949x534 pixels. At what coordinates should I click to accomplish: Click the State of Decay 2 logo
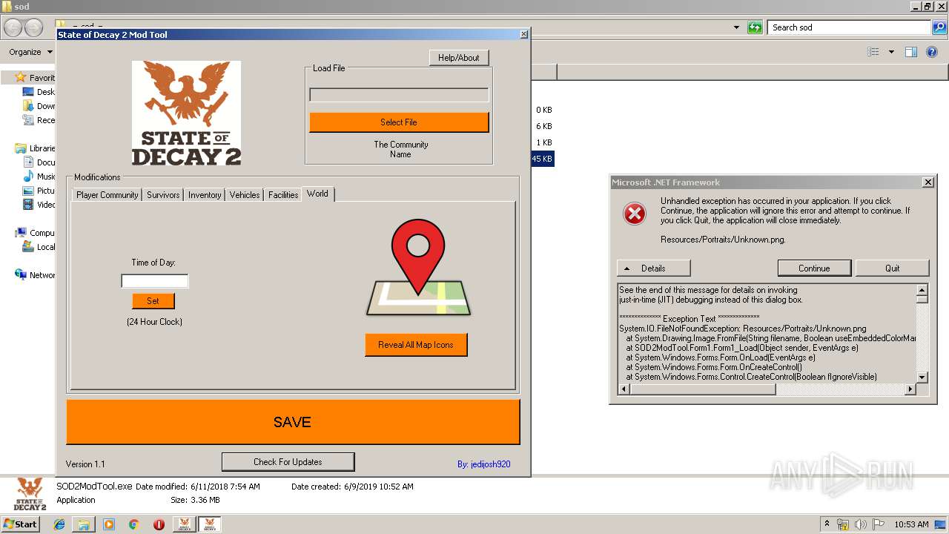click(186, 113)
